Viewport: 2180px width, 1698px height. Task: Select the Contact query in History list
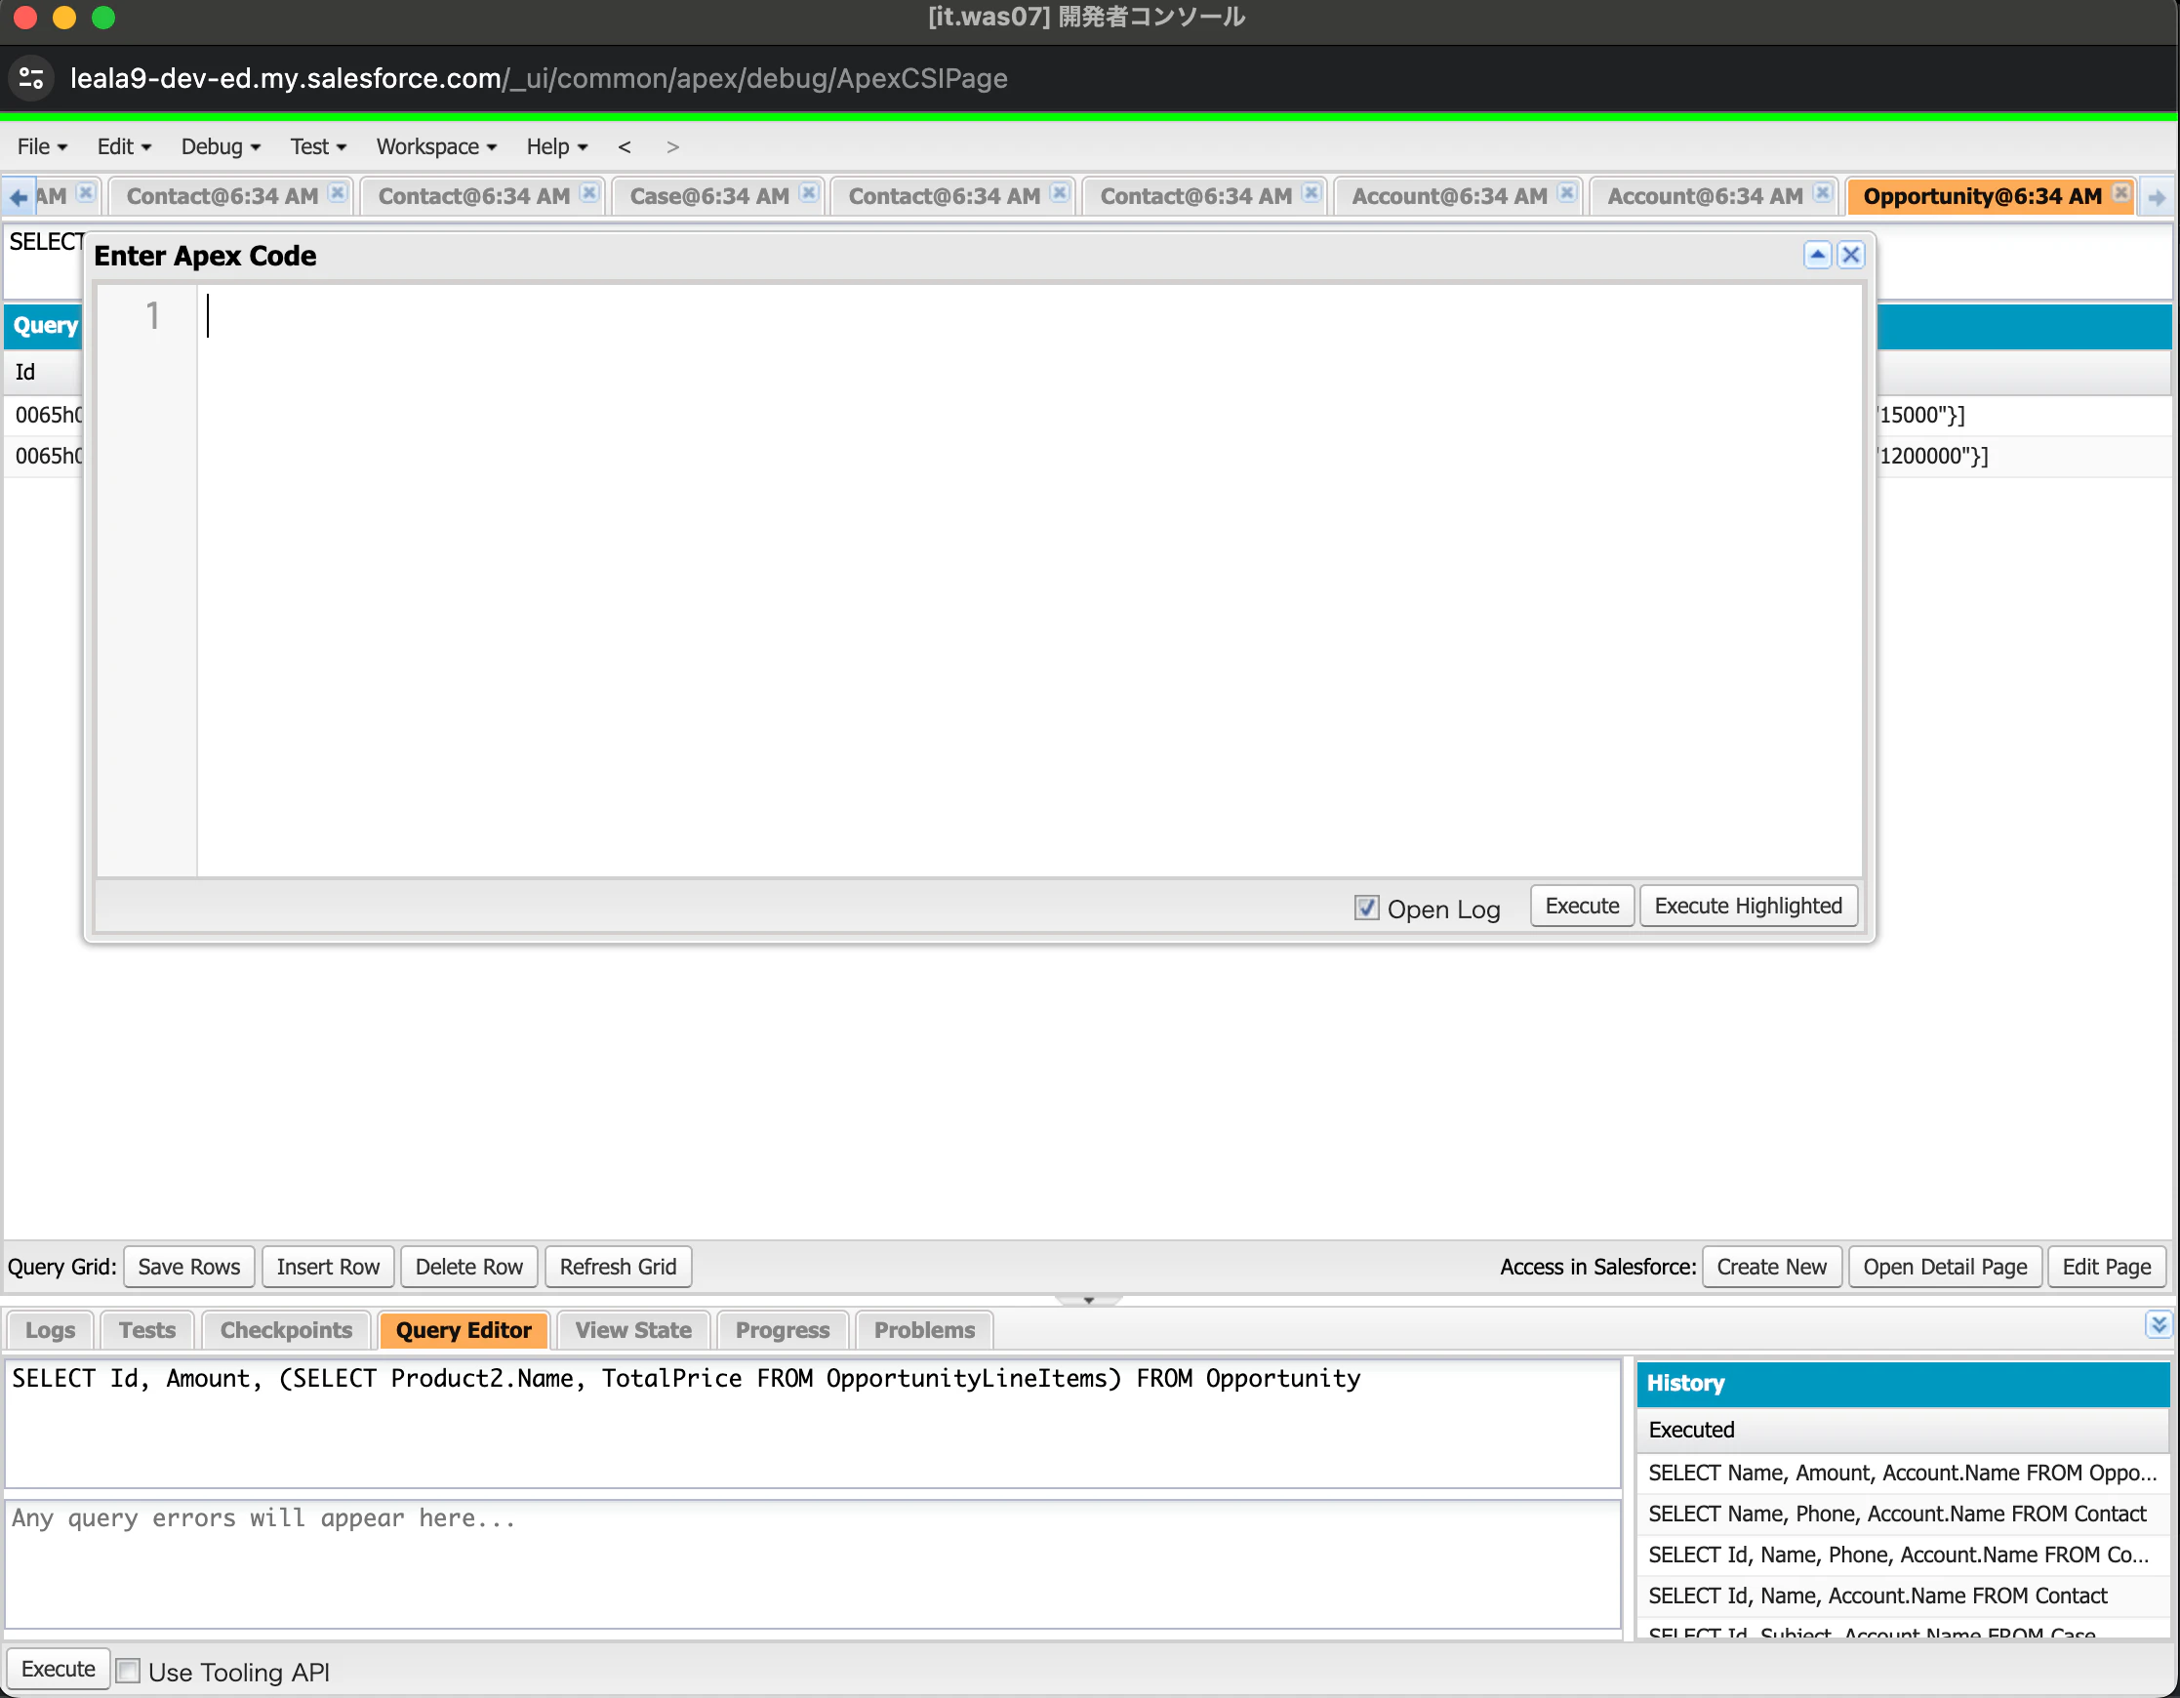(x=1896, y=1514)
